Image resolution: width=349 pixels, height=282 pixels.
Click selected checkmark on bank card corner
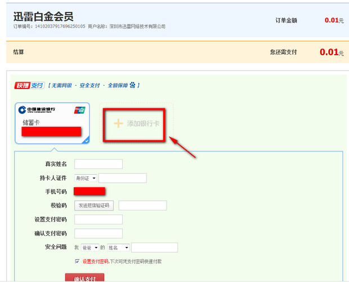(x=86, y=141)
